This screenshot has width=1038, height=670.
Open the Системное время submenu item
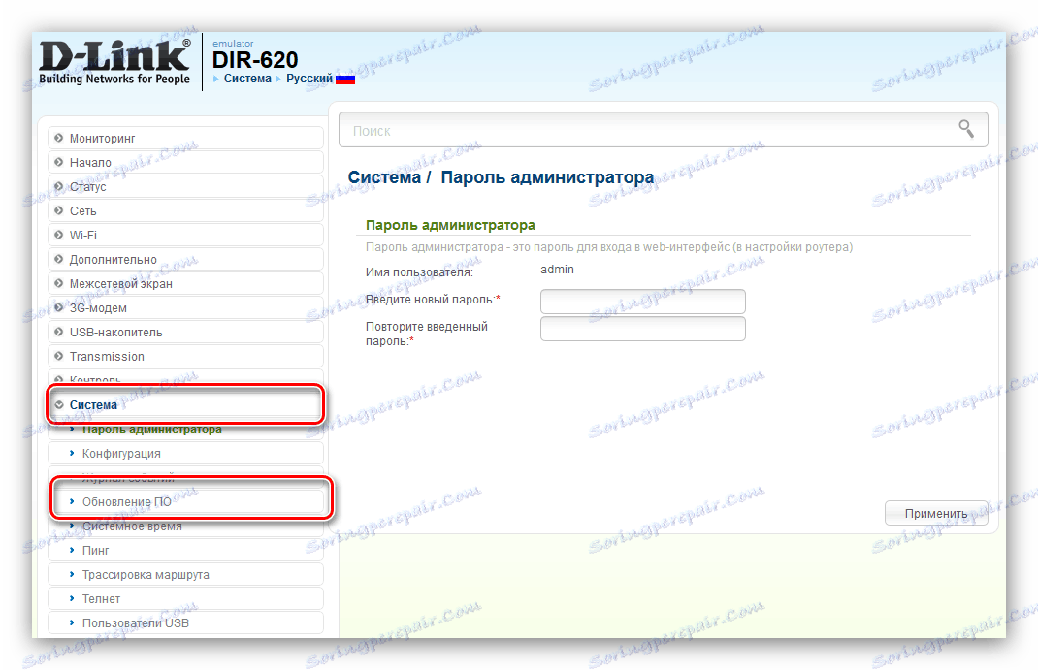coord(185,527)
